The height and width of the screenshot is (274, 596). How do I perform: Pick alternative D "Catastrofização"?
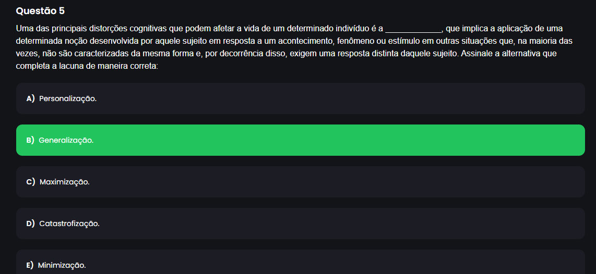[300, 223]
